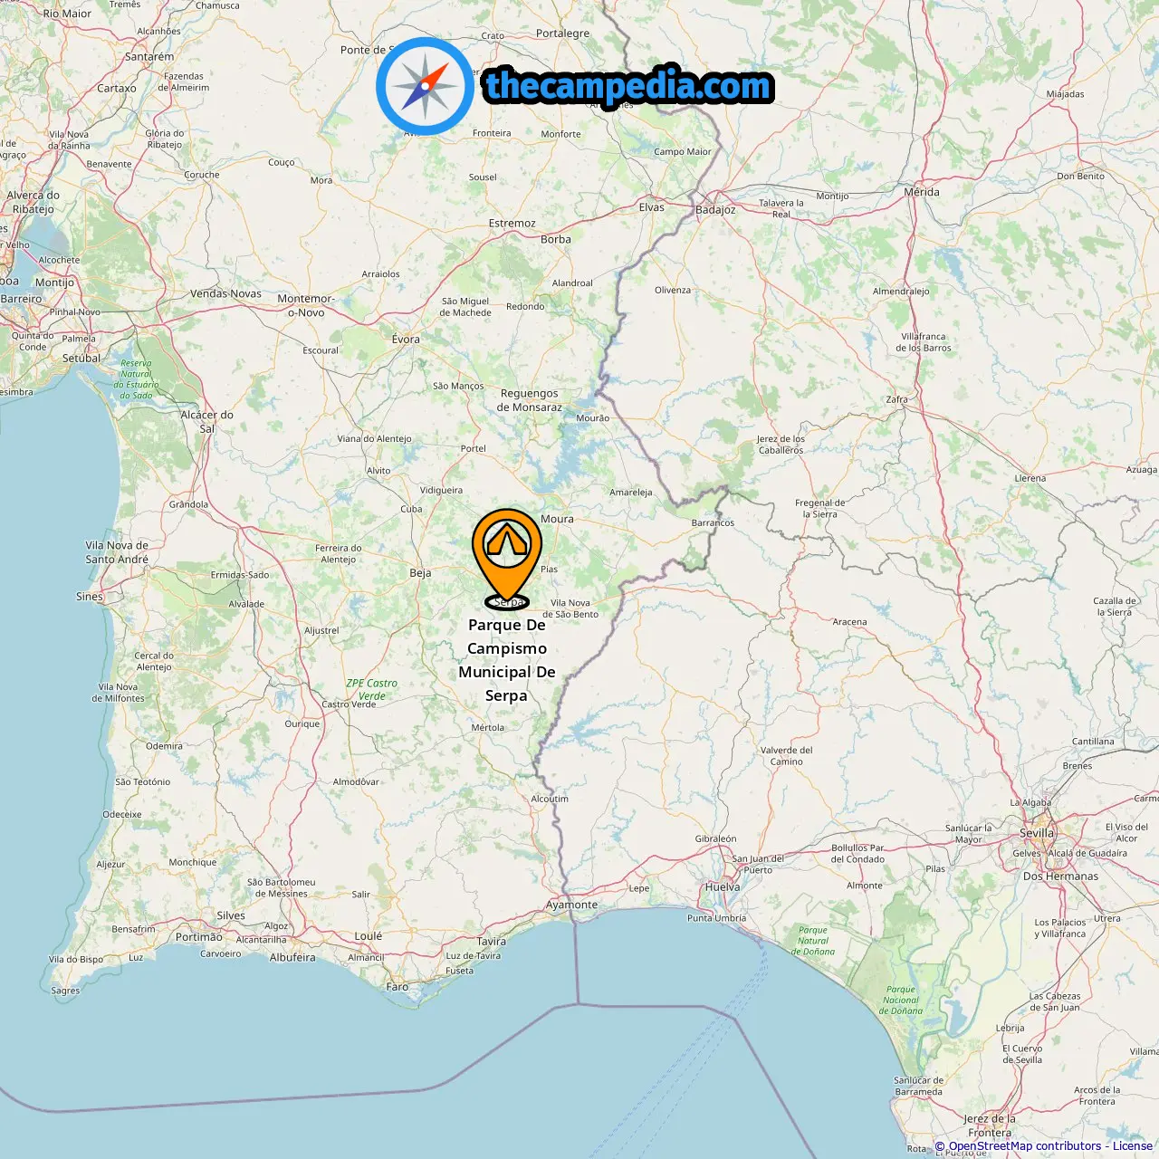Click the Sevilla city label
This screenshot has height=1159, width=1159.
1037,833
